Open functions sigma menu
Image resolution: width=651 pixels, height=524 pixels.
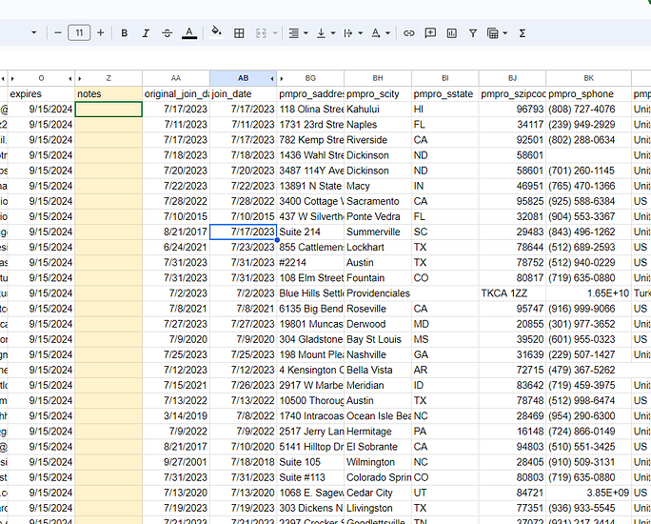click(x=523, y=33)
